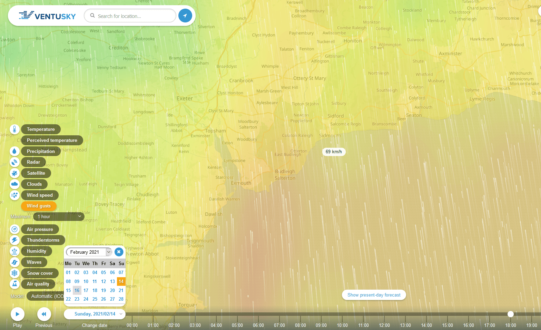541x330 pixels.
Task: Select the lightning Thunderstorms icon
Action: 14,240
